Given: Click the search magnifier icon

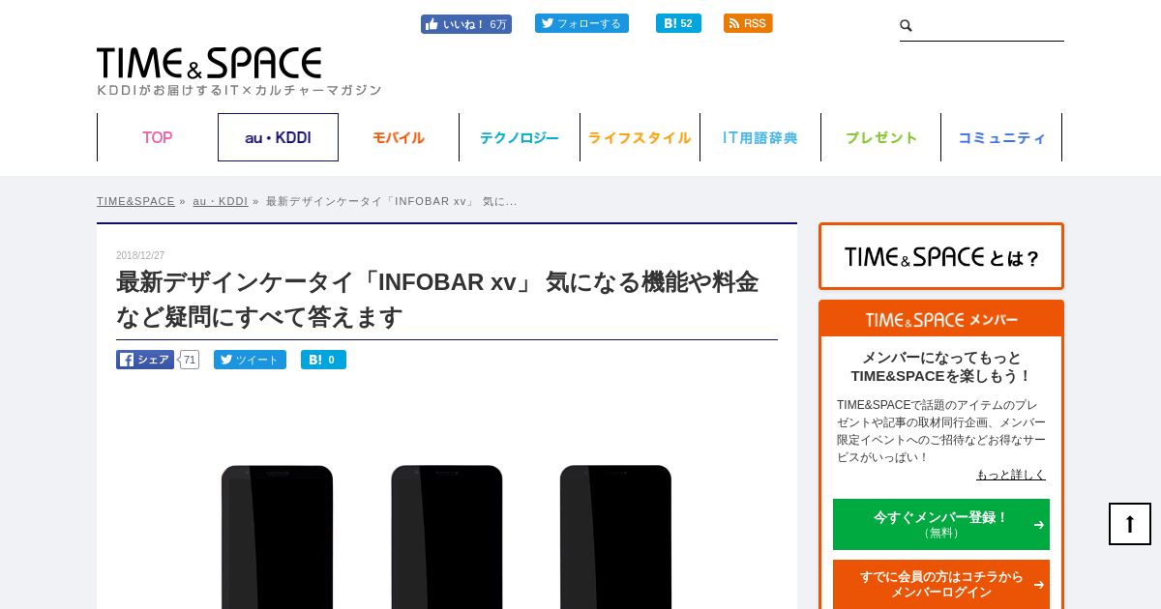Looking at the screenshot, I should click(907, 25).
